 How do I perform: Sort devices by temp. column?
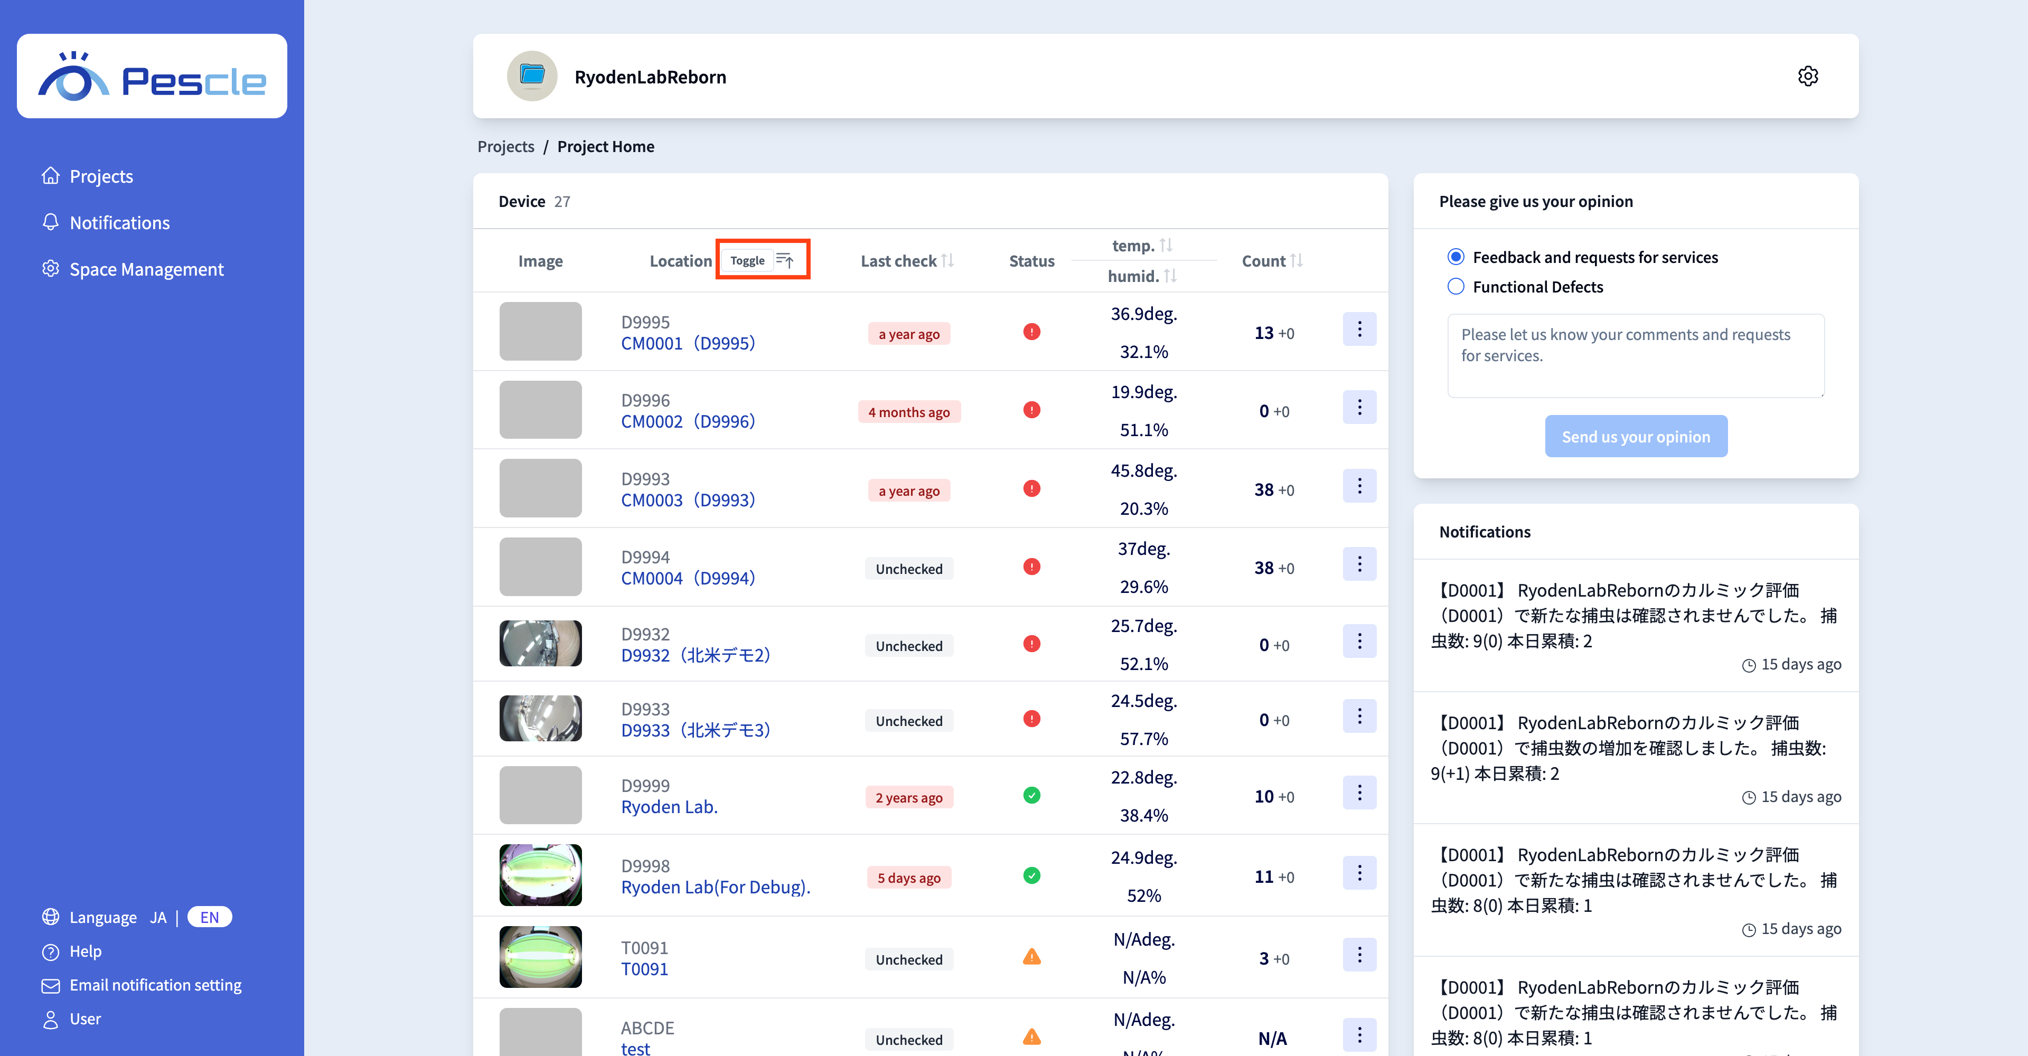tap(1165, 246)
